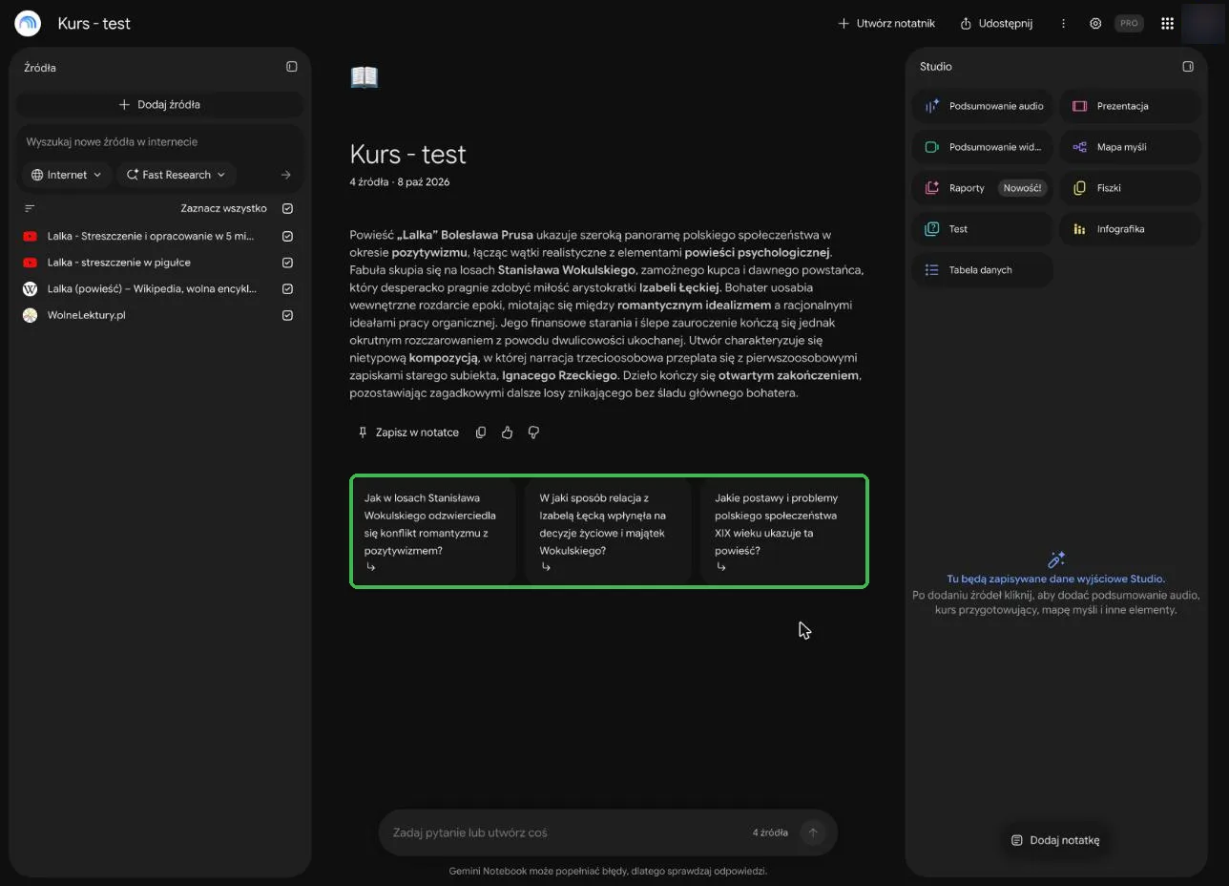This screenshot has width=1229, height=886.
Task: Collapse the Źródła panel icon
Action: [292, 67]
